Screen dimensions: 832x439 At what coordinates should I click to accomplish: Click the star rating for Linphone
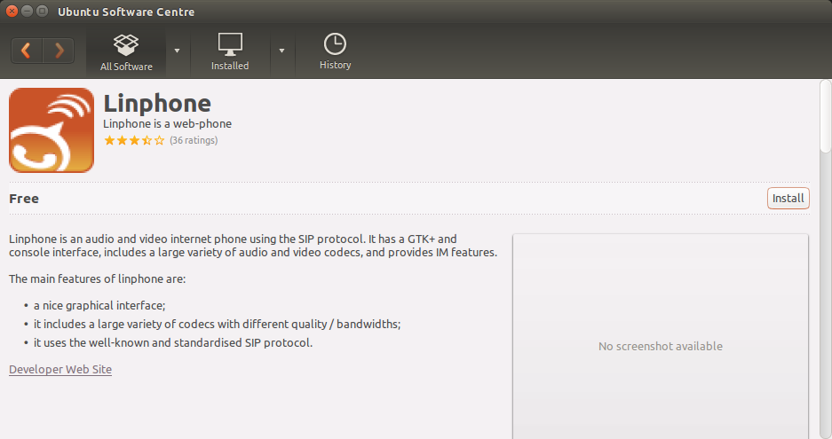click(x=134, y=140)
